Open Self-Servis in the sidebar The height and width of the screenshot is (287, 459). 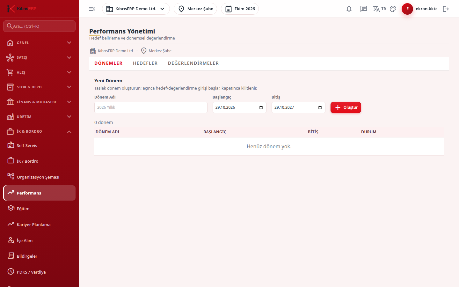click(40, 145)
